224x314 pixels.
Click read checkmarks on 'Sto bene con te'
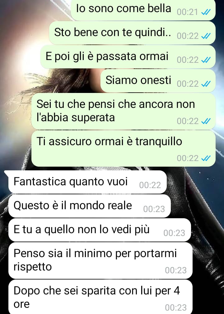[x=206, y=36]
